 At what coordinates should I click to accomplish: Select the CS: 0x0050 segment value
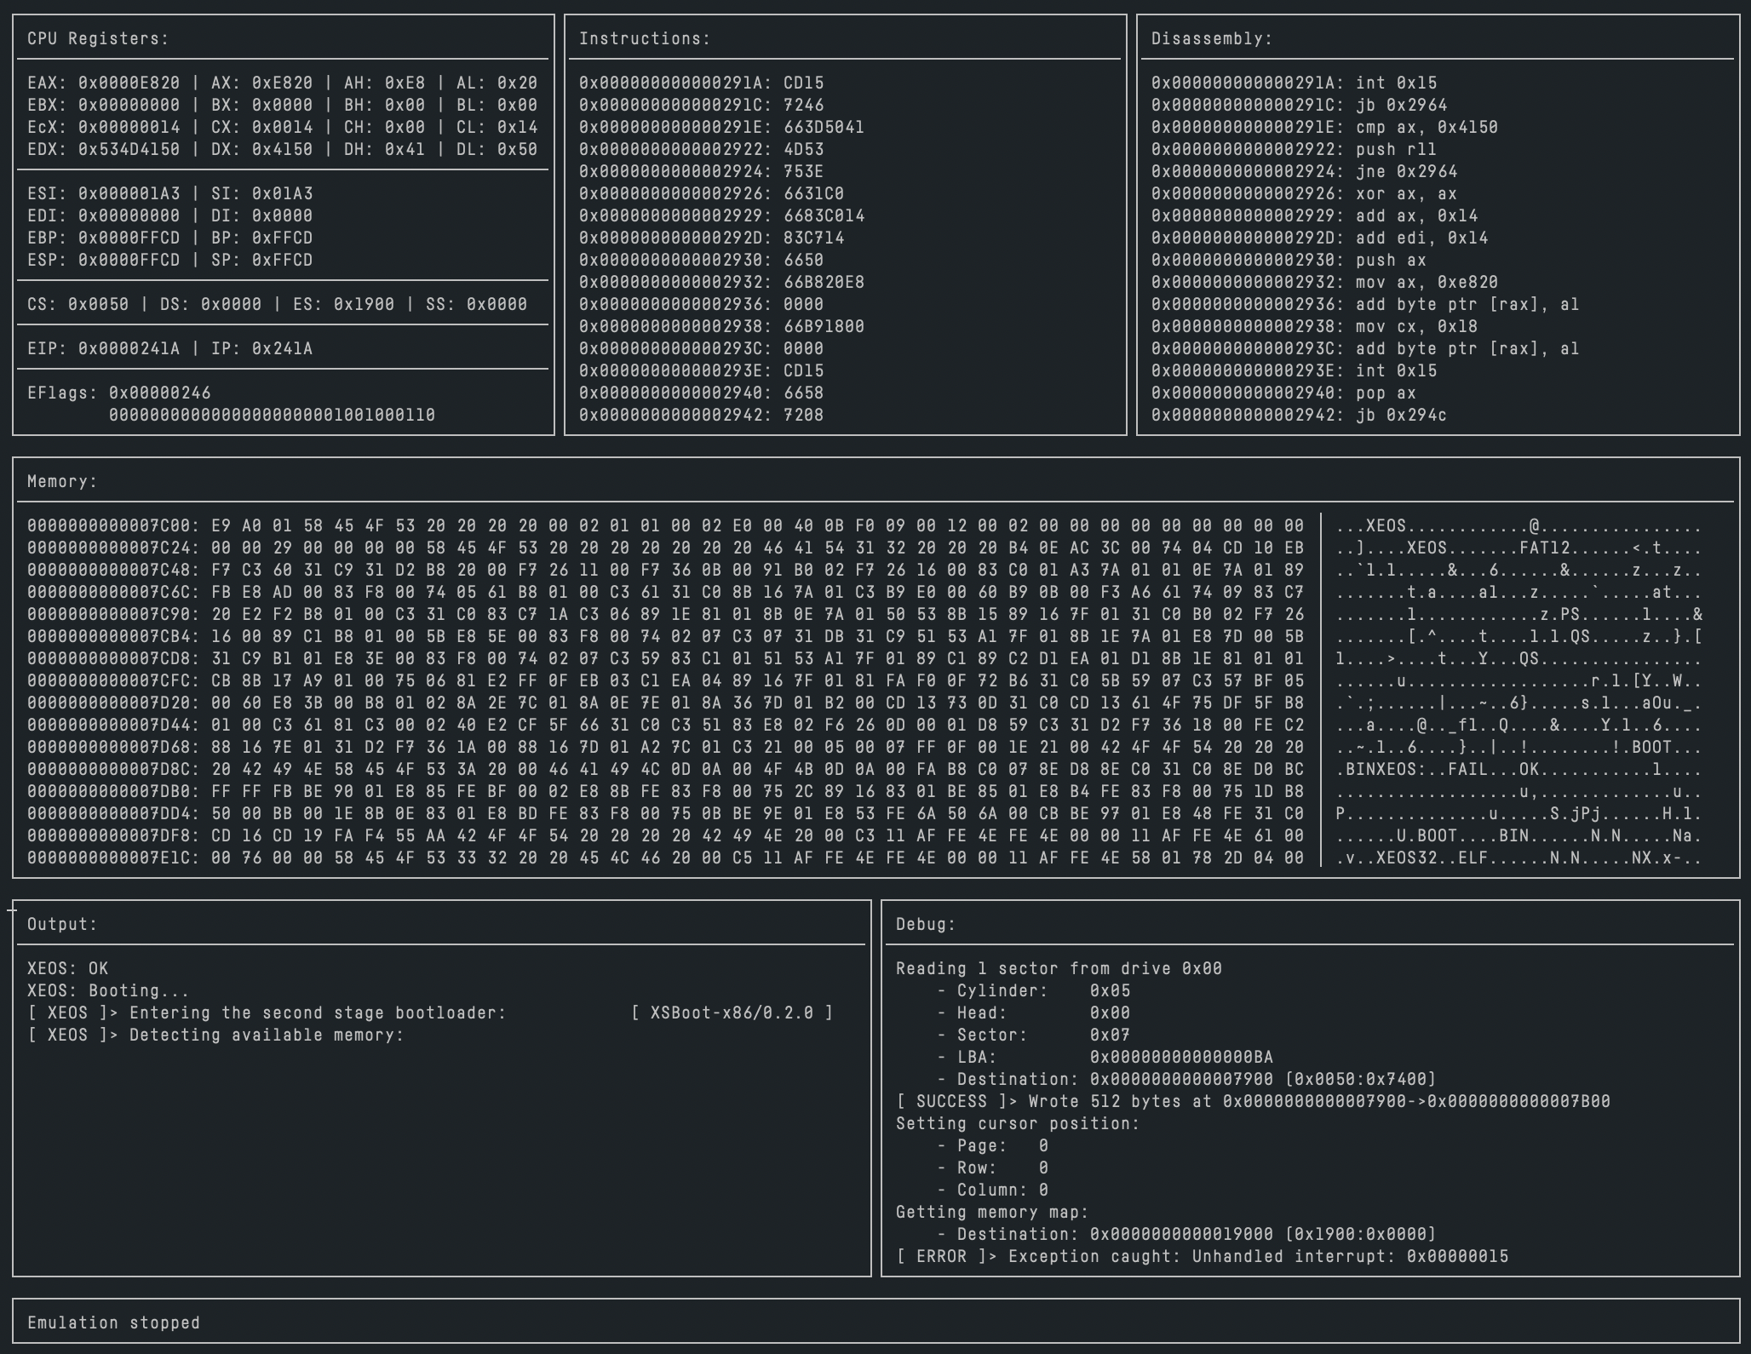(x=78, y=305)
